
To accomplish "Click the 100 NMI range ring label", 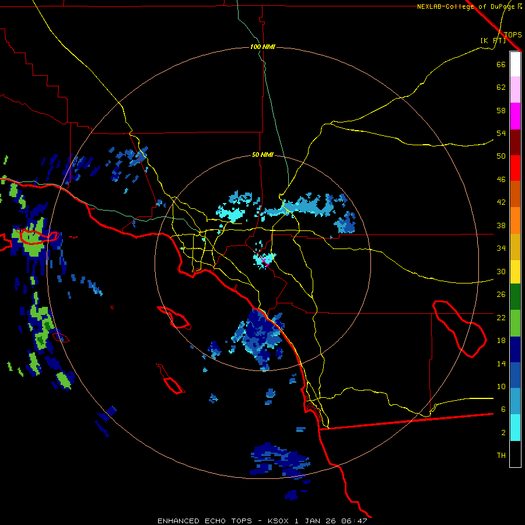I will 263,47.
